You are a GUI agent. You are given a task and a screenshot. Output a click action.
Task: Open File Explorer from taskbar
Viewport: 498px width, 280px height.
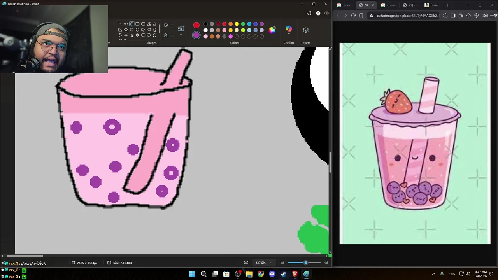pyautogui.click(x=249, y=274)
